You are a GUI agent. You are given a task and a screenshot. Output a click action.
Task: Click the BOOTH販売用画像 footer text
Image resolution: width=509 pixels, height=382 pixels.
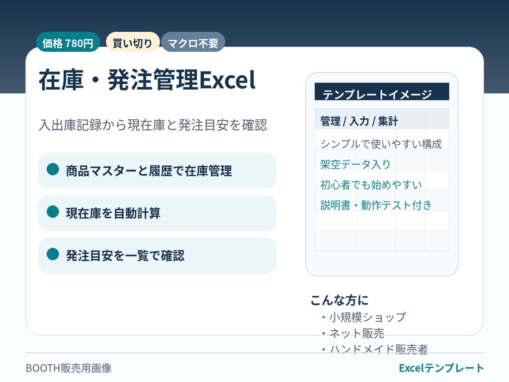(x=69, y=368)
